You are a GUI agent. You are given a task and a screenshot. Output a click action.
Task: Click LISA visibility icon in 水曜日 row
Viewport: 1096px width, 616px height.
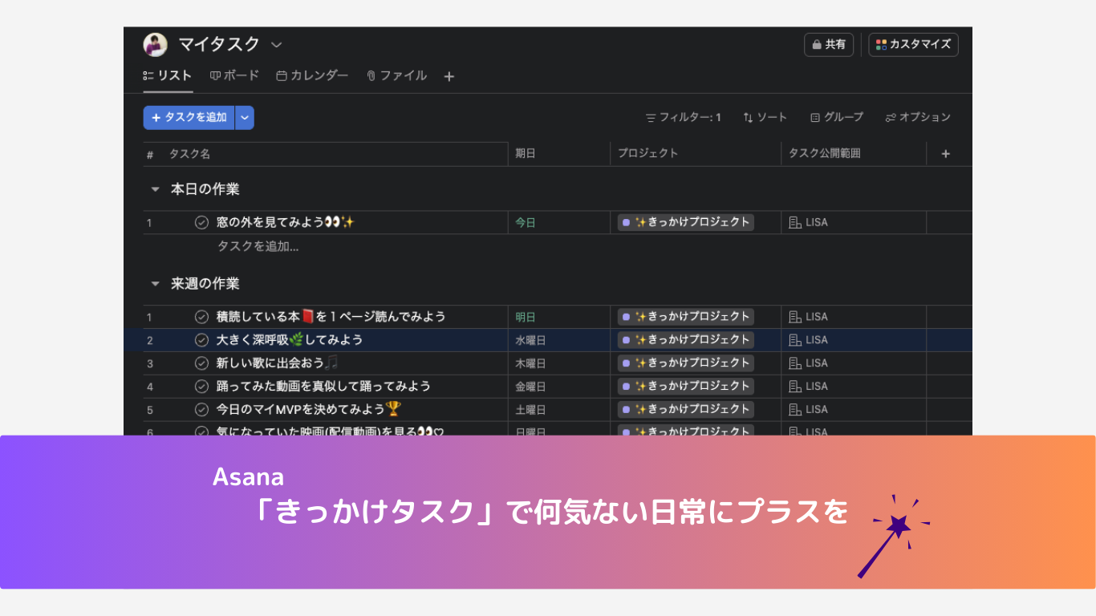[x=795, y=340]
